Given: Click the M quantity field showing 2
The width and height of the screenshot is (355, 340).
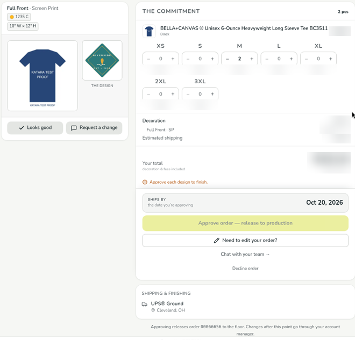Looking at the screenshot, I should (239, 59).
